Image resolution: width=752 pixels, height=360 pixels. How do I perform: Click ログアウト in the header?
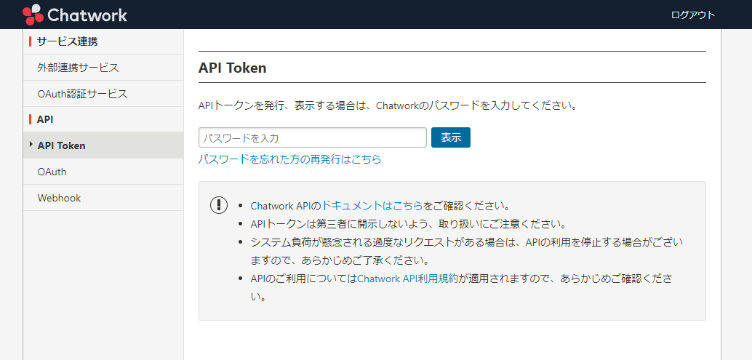[x=692, y=15]
